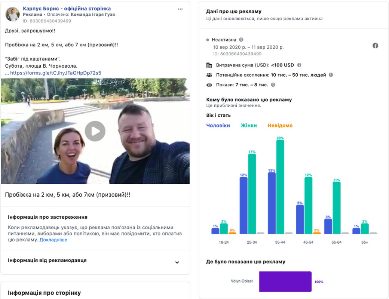Click the Facebook platform icon

click(x=375, y=46)
